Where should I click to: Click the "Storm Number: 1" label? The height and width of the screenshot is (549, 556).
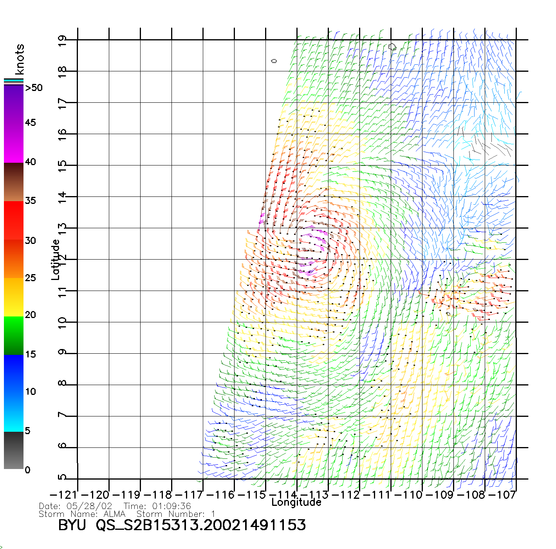pyautogui.click(x=176, y=514)
